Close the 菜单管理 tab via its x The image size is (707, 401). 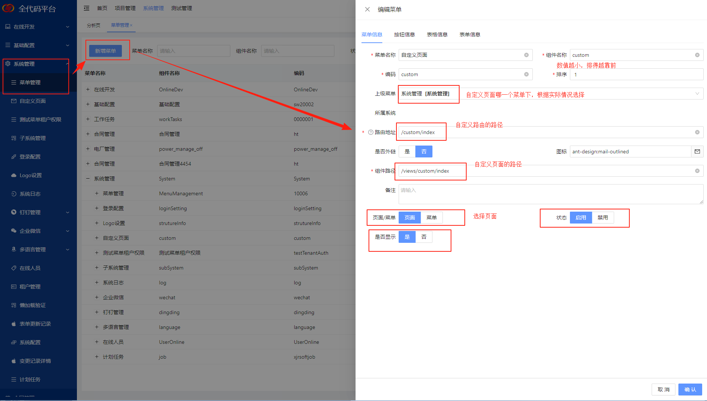pyautogui.click(x=131, y=25)
